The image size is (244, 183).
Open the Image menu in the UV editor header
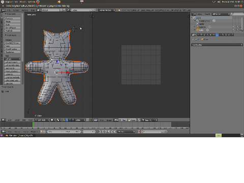pyautogui.click(x=109, y=120)
